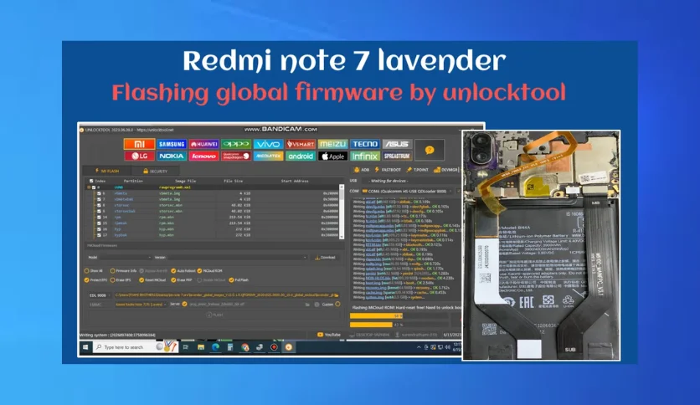Click the FLASH button
The image size is (700, 405).
(x=214, y=315)
